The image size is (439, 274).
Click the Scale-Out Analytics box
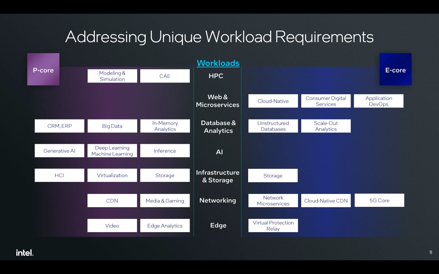(326, 126)
